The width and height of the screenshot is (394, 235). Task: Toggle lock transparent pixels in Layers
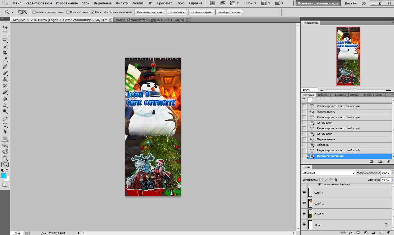(x=321, y=180)
